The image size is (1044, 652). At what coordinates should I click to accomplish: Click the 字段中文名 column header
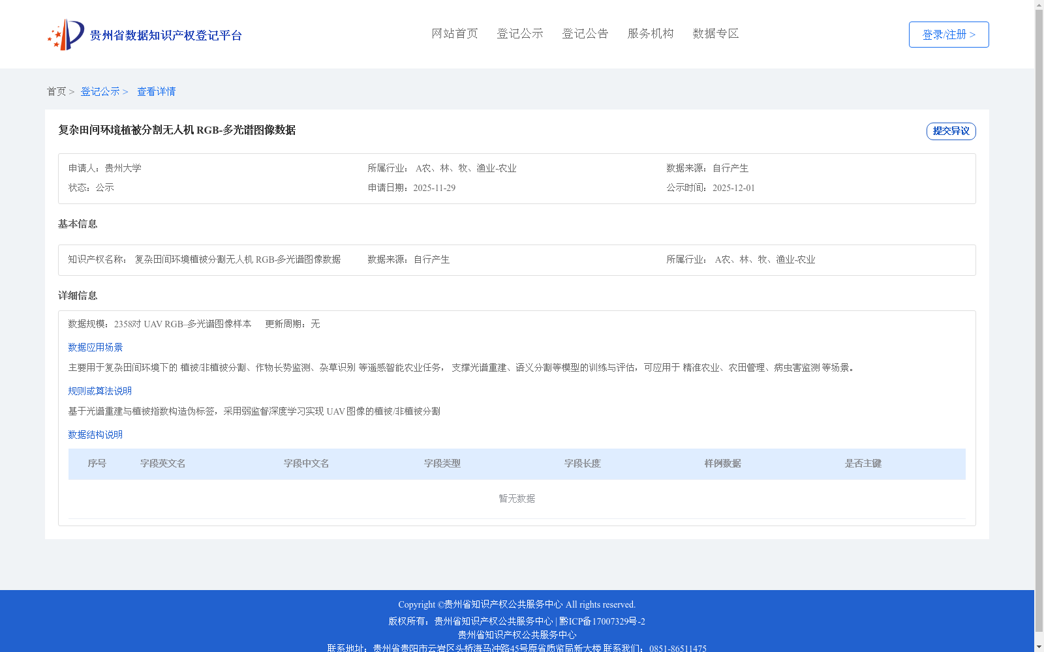coord(306,464)
